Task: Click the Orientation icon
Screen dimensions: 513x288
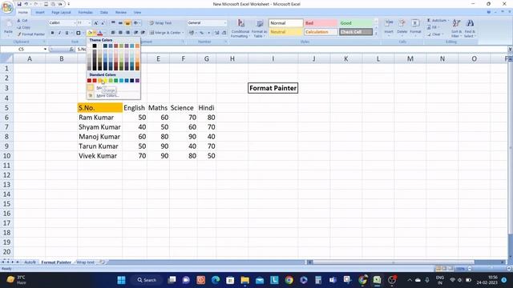Action: click(x=136, y=23)
